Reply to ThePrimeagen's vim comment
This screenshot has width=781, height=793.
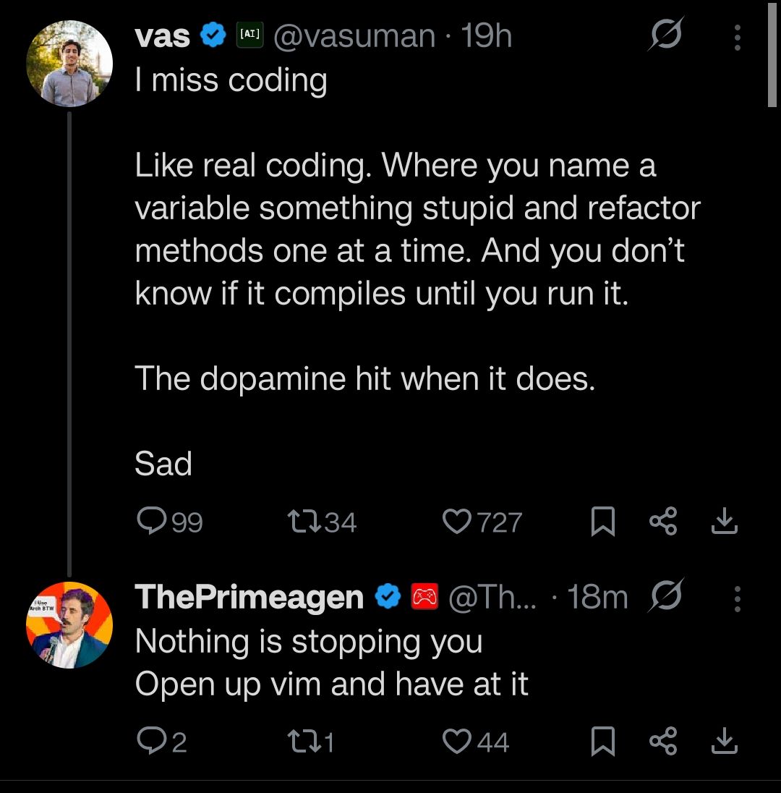(151, 742)
